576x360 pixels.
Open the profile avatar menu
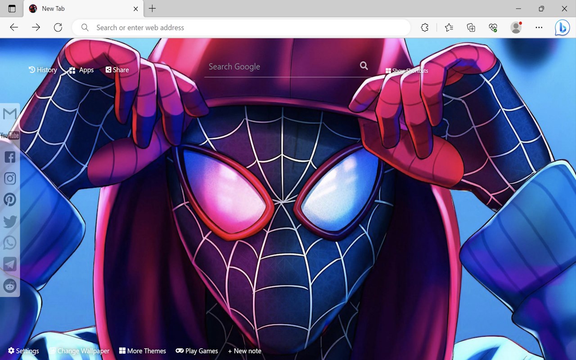pos(516,27)
